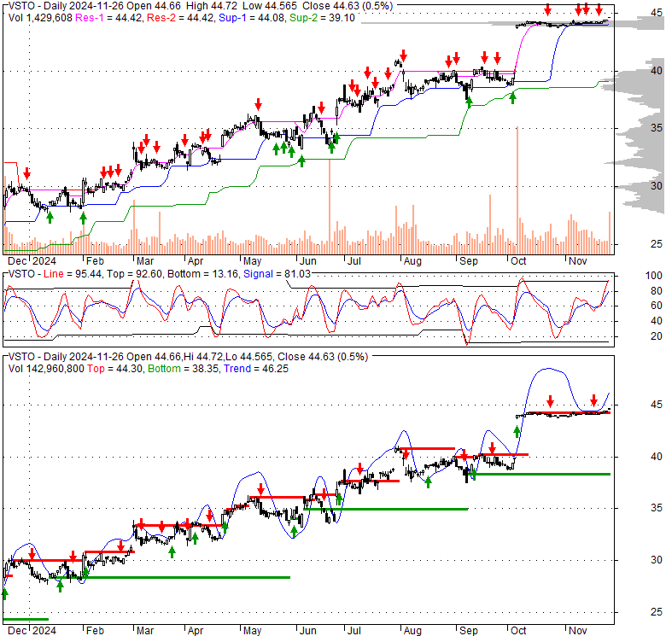The image size is (666, 636).
Task: Click the 35 price label on top chart axis
Action: [x=657, y=128]
